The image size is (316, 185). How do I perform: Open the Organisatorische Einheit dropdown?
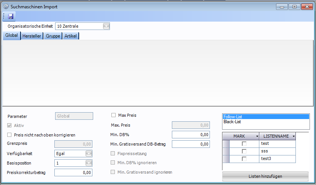point(106,26)
